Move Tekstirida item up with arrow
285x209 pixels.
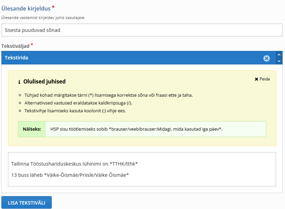click(279, 55)
